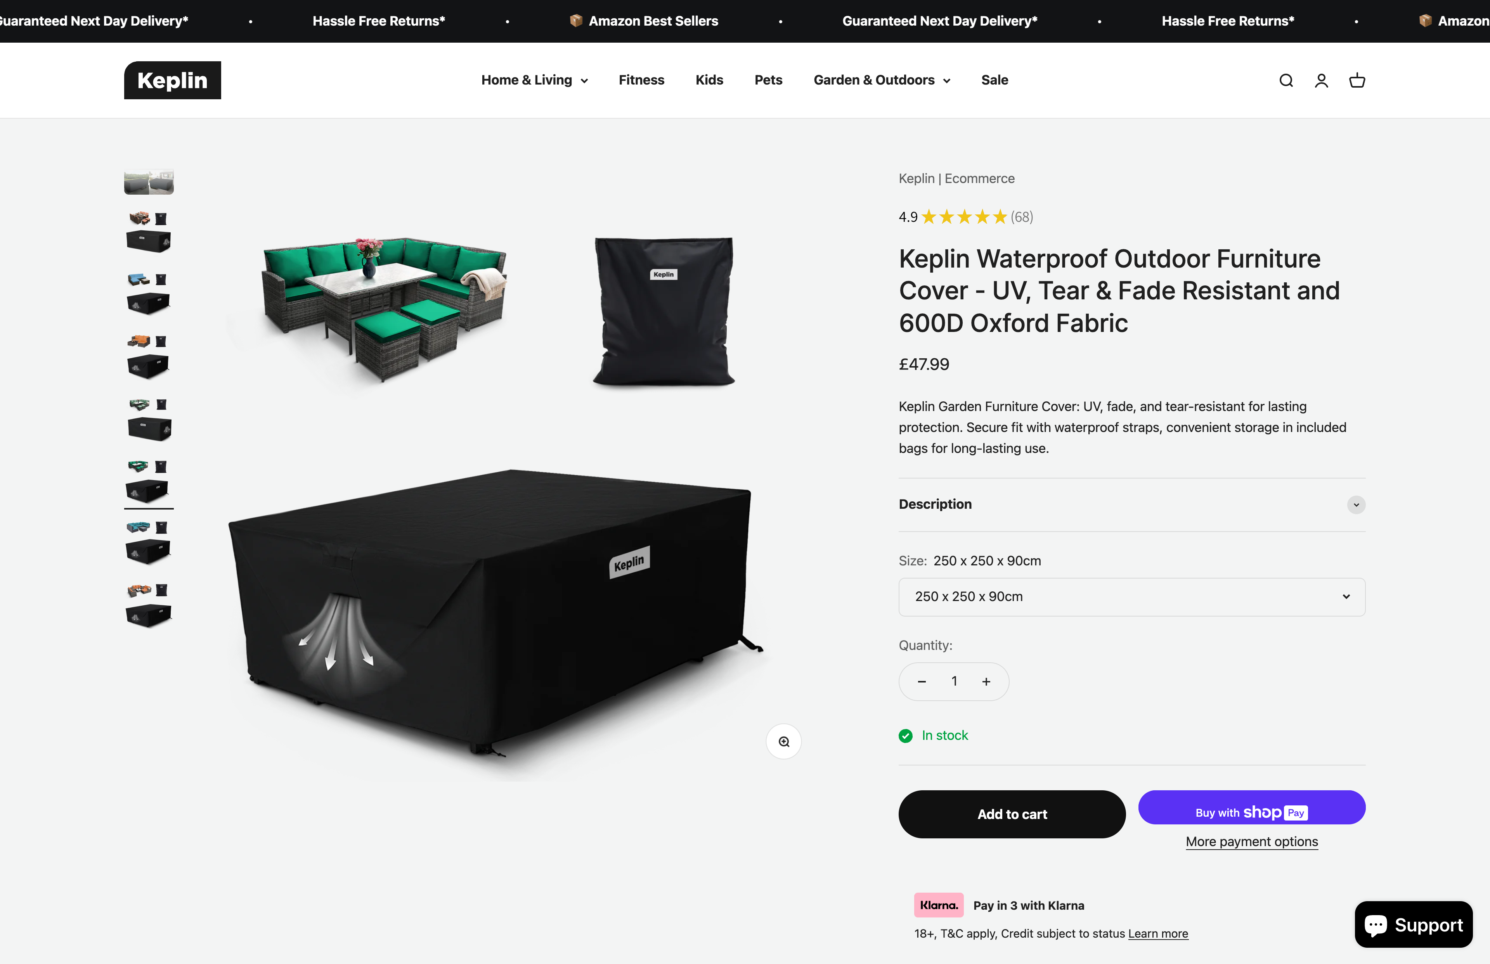
Task: Open the Size dropdown selector
Action: (1131, 597)
